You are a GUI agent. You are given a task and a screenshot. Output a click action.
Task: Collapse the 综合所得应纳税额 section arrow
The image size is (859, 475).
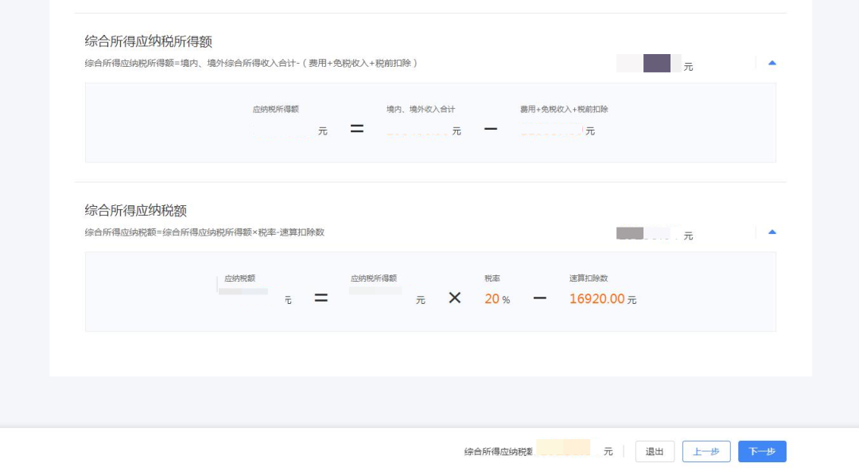(x=772, y=232)
